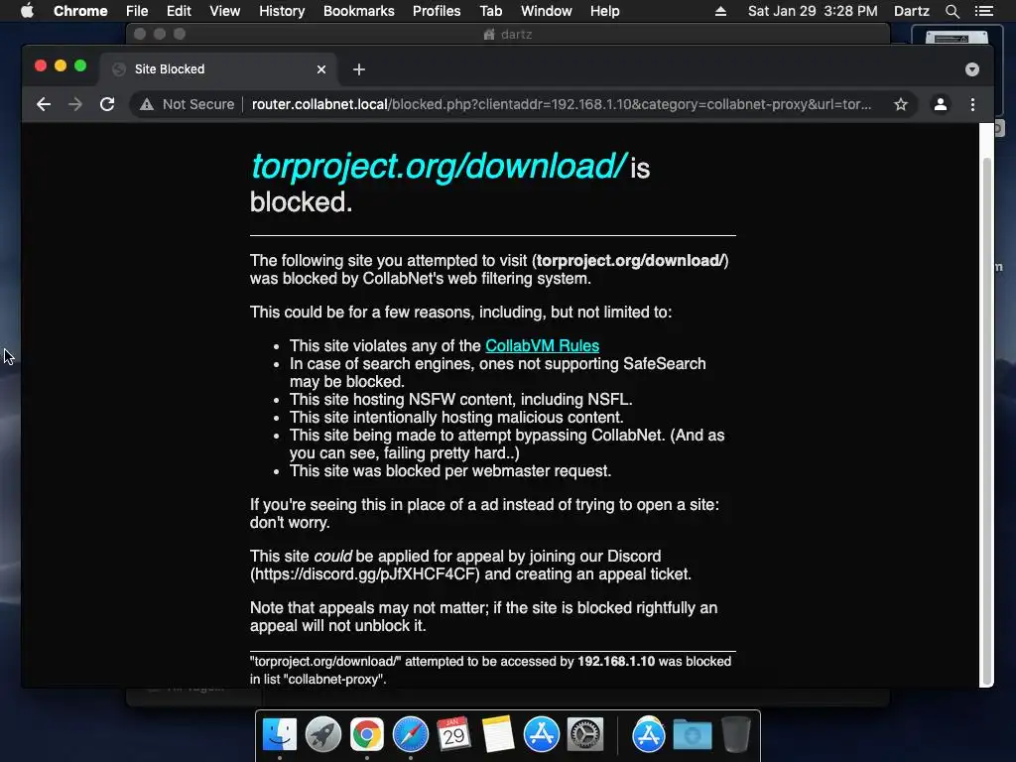The width and height of the screenshot is (1016, 762).
Task: Click the 192.168.1.10 address in footer
Action: tap(616, 662)
